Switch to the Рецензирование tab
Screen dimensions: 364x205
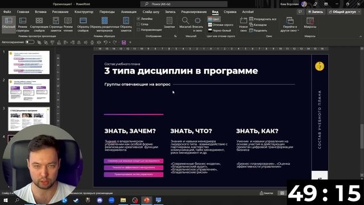tap(194, 11)
